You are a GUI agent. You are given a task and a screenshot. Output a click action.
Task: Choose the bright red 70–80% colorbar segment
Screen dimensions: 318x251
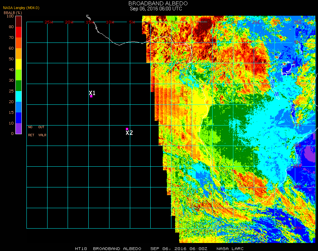[19, 32]
